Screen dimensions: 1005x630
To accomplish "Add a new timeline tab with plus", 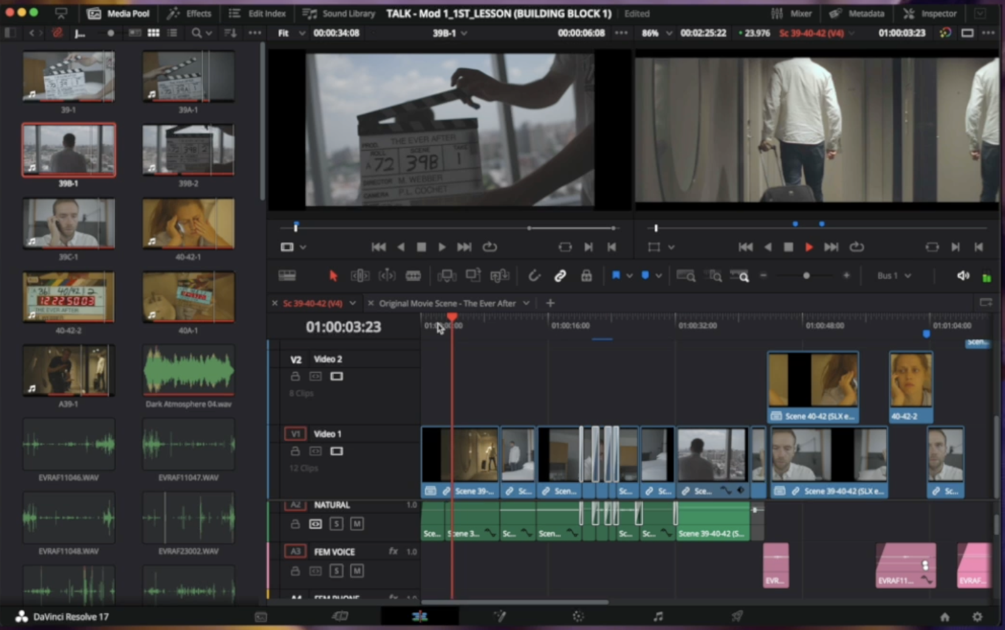I will pyautogui.click(x=550, y=303).
